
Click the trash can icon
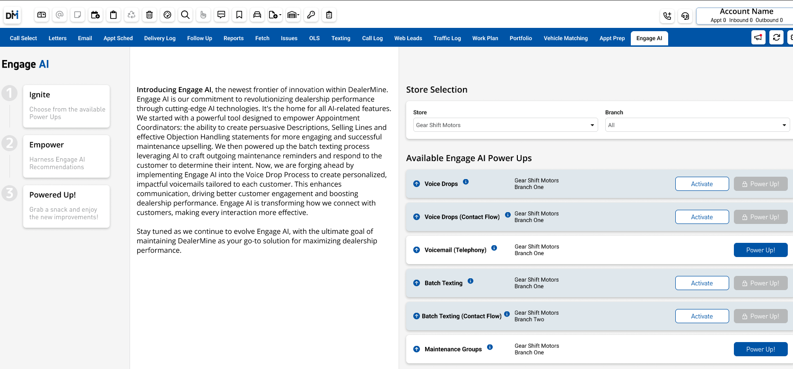149,15
